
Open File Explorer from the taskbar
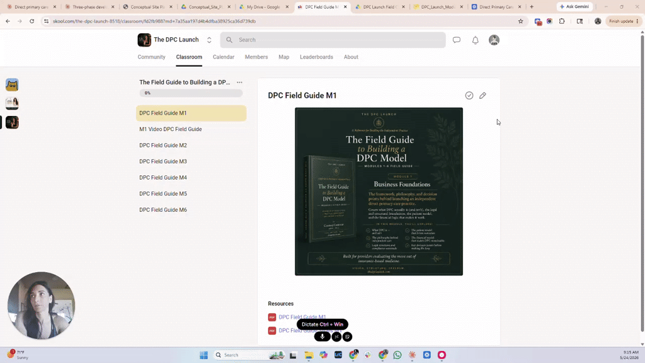pyautogui.click(x=309, y=355)
